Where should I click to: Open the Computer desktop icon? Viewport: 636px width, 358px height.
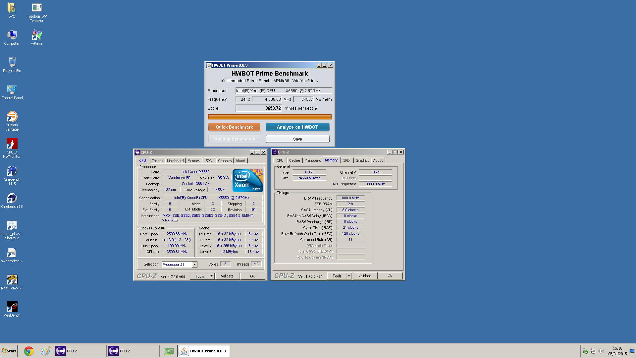pos(12,37)
